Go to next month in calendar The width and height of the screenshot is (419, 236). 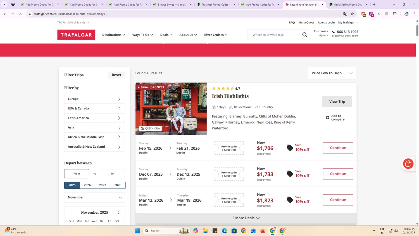tap(118, 213)
